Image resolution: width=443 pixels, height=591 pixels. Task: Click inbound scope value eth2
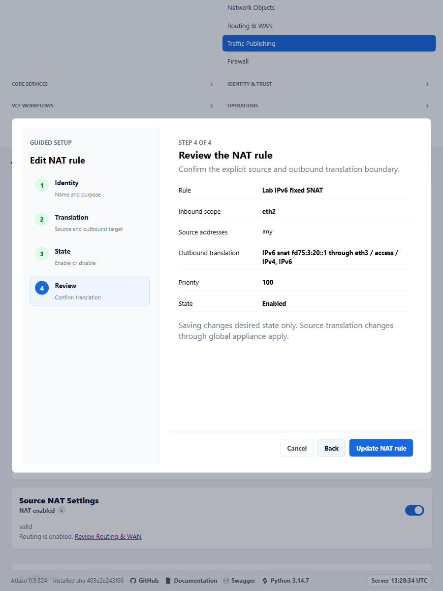click(x=269, y=211)
